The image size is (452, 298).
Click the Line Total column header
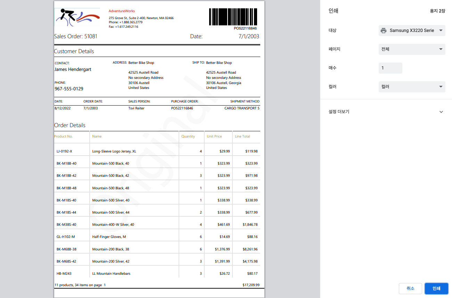(242, 136)
